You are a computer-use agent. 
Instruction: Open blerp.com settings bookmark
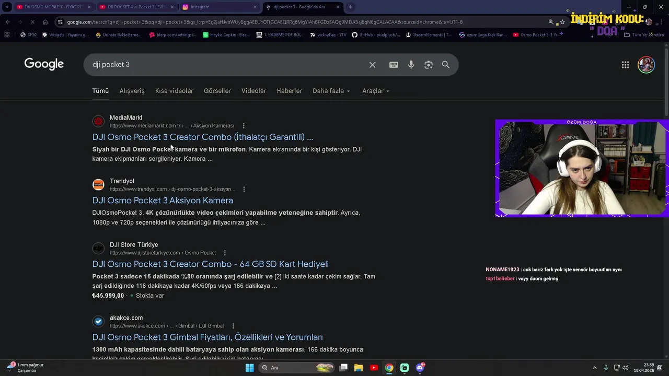(173, 35)
